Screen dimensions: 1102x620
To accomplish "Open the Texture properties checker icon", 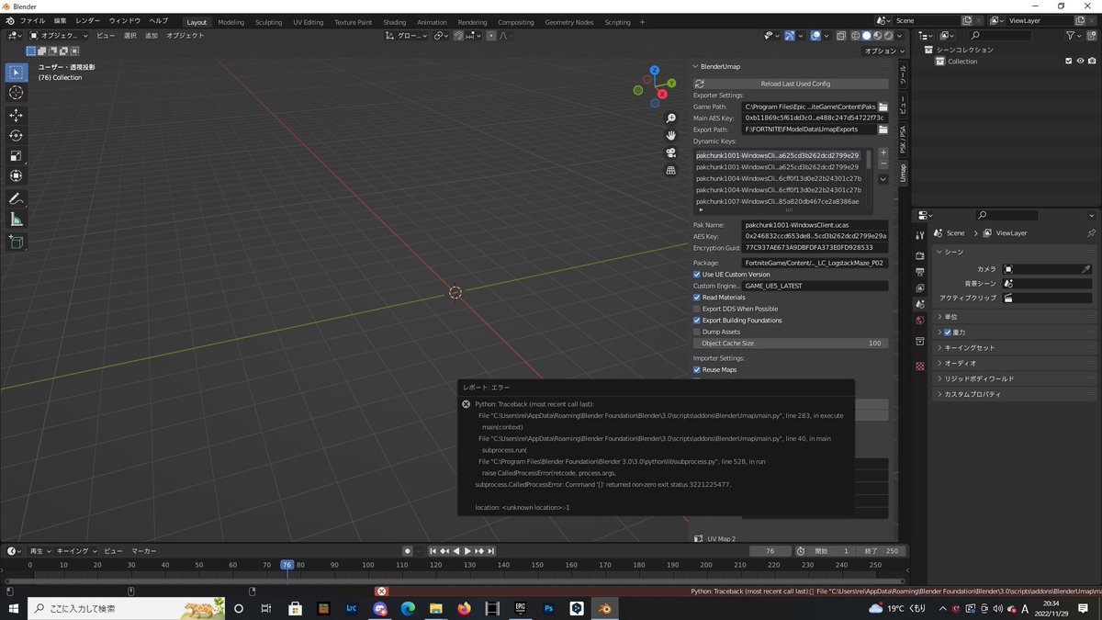I will pyautogui.click(x=920, y=366).
